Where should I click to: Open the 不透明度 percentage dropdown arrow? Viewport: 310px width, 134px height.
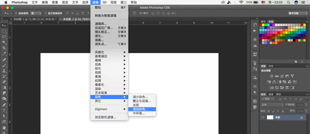click(x=307, y=105)
